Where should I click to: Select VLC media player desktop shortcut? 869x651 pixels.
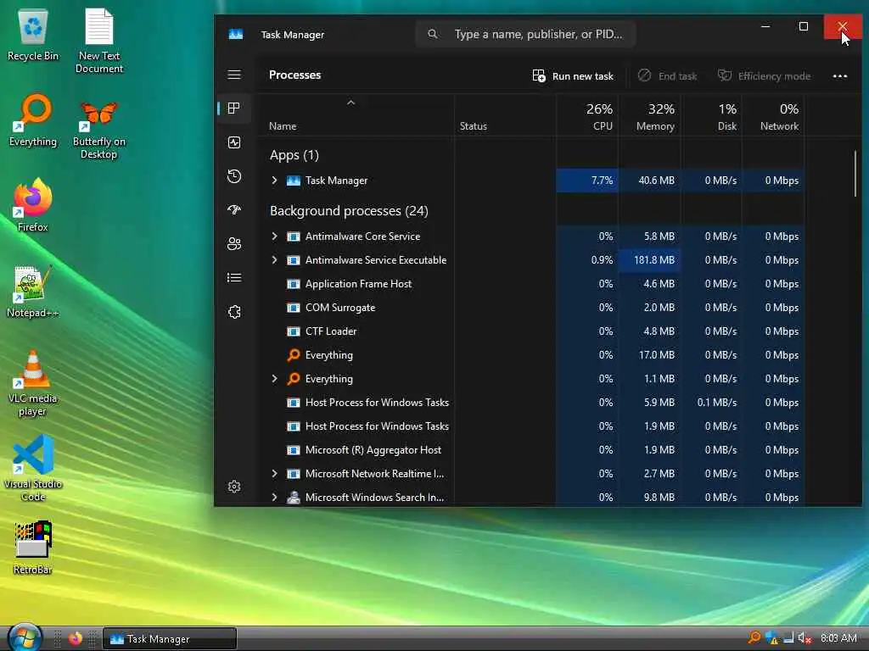click(33, 383)
